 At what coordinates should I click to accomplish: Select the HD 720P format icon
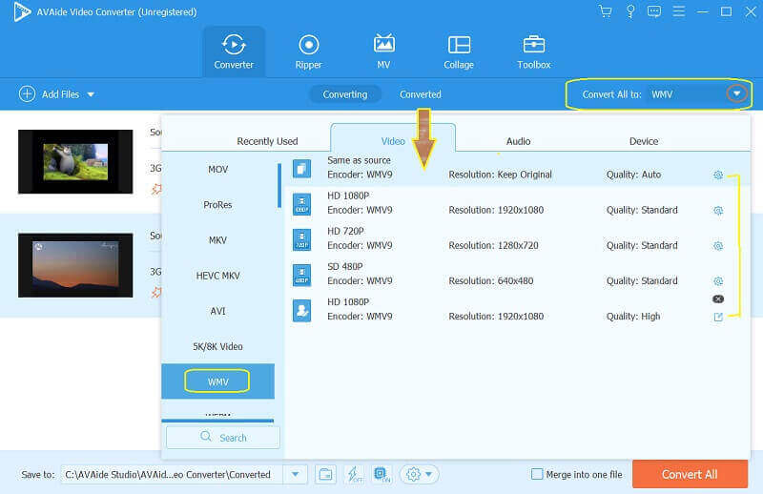point(301,239)
